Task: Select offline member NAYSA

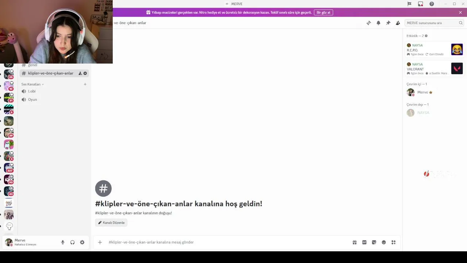Action: (x=435, y=113)
